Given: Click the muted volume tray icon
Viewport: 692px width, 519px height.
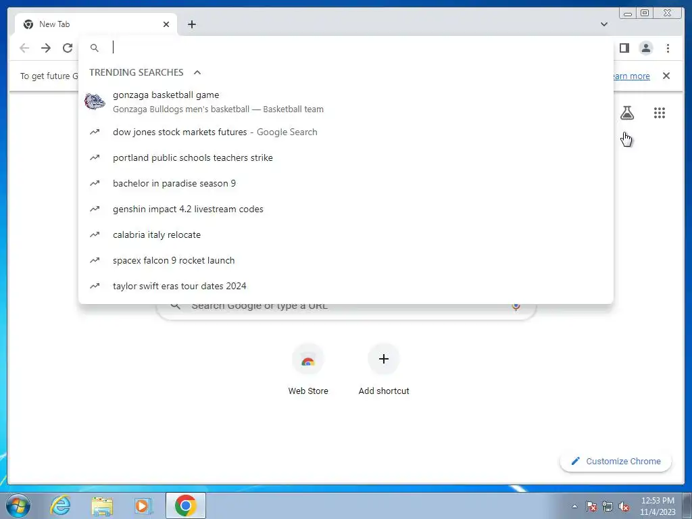Looking at the screenshot, I should 624,506.
